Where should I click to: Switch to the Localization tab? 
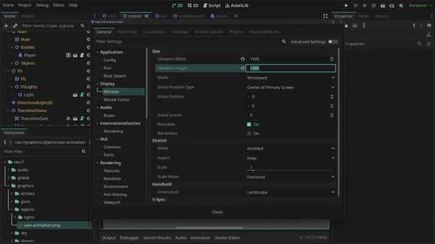(x=154, y=32)
